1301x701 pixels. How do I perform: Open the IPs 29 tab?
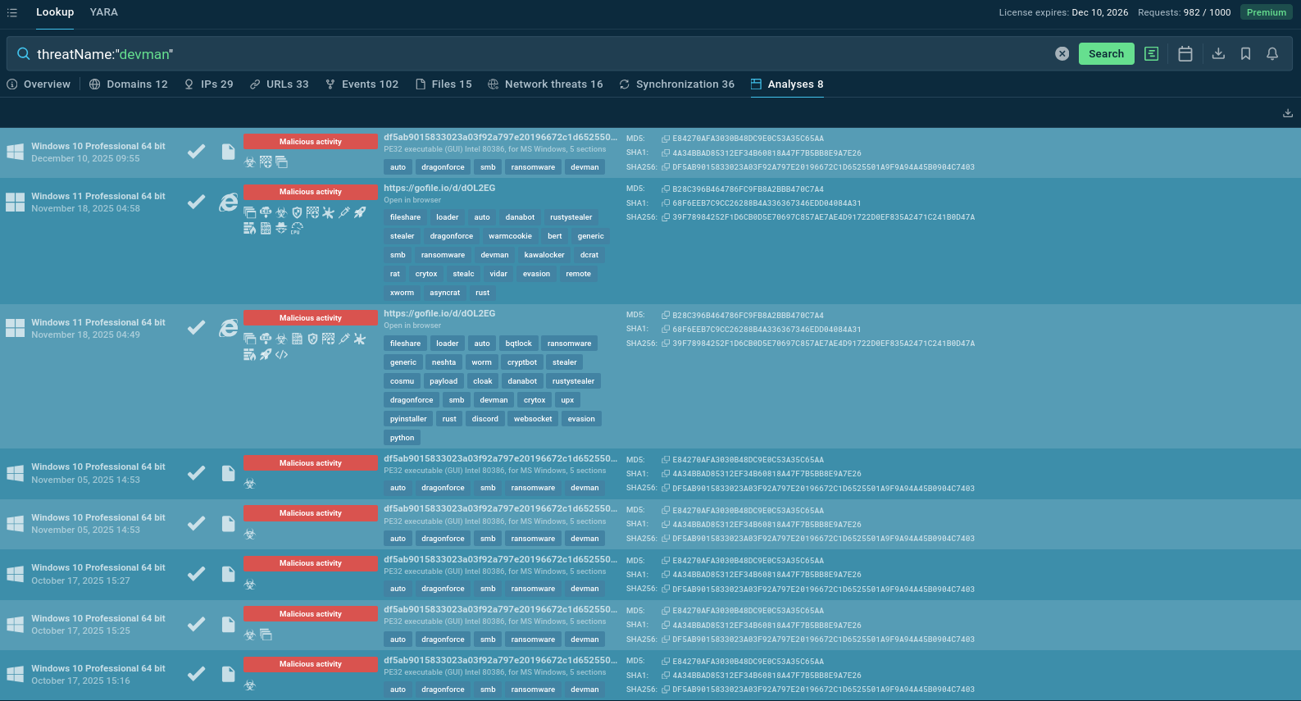coord(209,84)
